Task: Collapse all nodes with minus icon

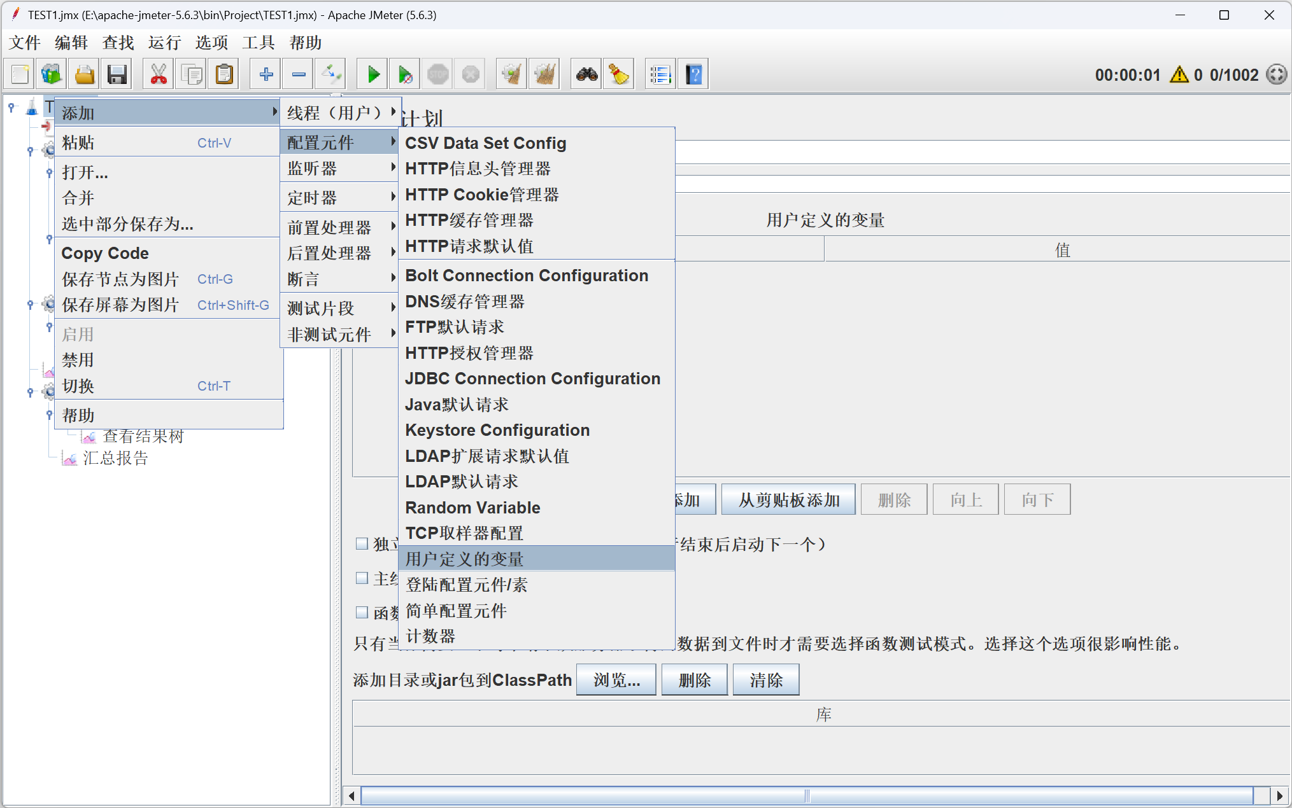Action: click(x=299, y=74)
